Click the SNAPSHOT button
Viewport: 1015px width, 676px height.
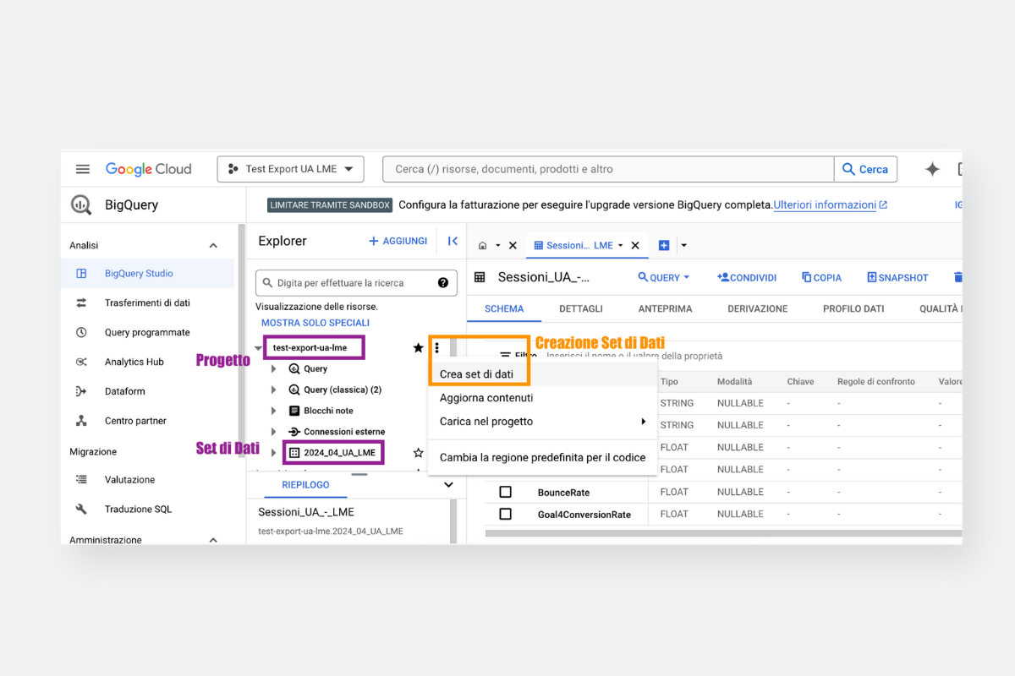pos(897,277)
